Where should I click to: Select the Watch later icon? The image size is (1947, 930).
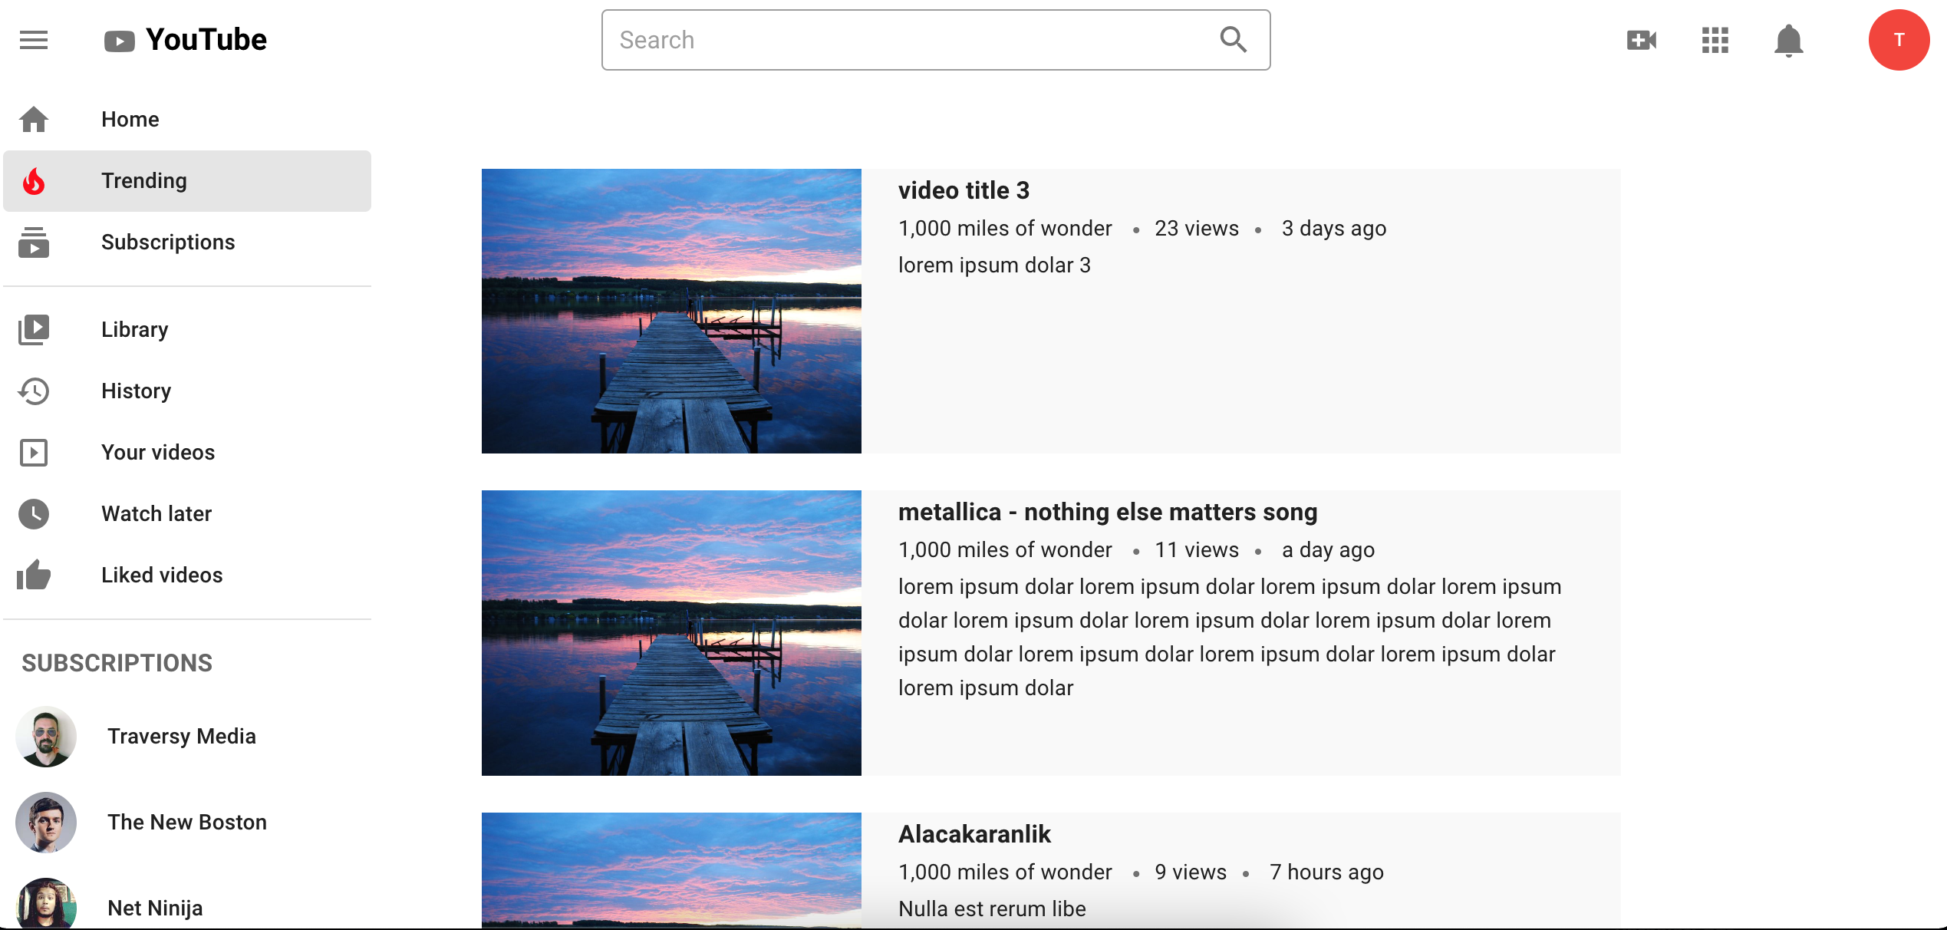pos(34,513)
